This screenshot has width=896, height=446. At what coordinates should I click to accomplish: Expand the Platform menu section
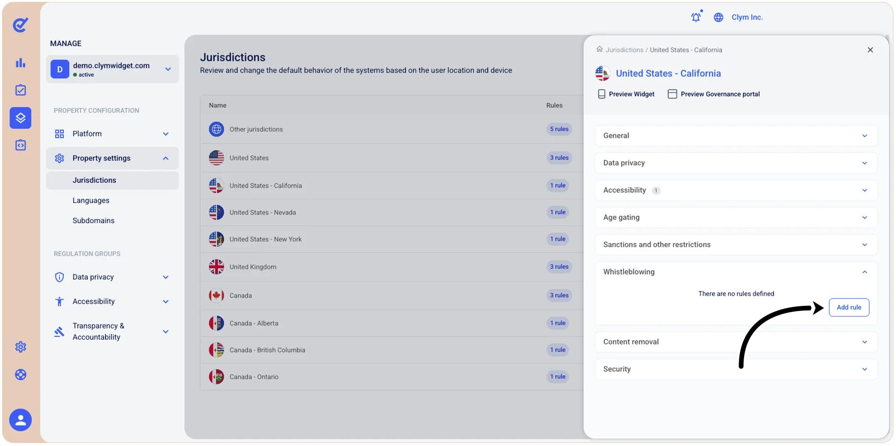(x=113, y=134)
